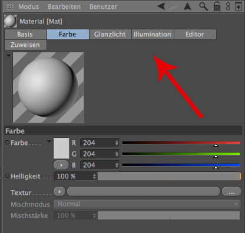Click the two-circle mode icon

(228, 6)
